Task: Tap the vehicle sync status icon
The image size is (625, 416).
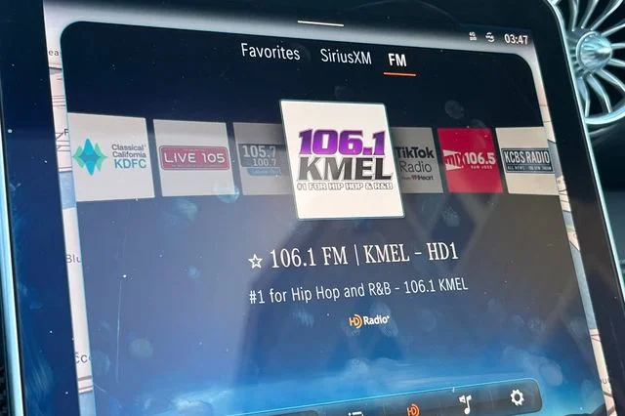Action: (490, 37)
